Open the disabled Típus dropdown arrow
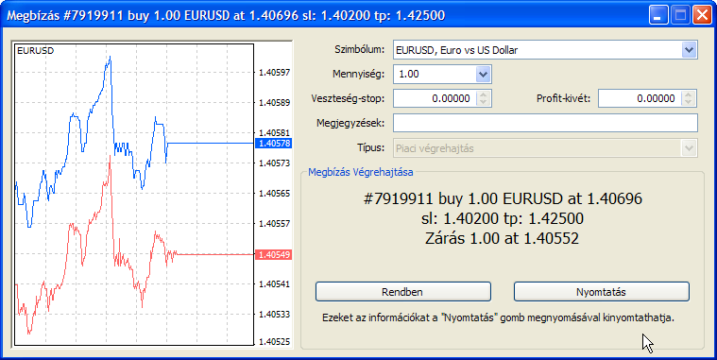Screen dimensions: 717x360 pos(689,148)
